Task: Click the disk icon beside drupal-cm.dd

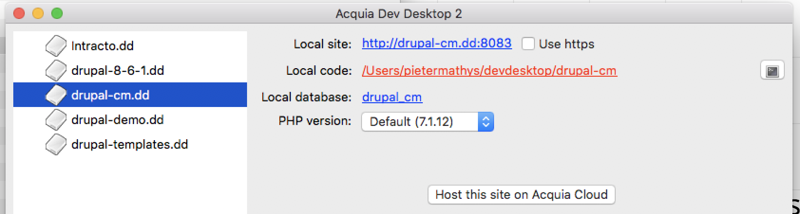Action: tap(56, 95)
